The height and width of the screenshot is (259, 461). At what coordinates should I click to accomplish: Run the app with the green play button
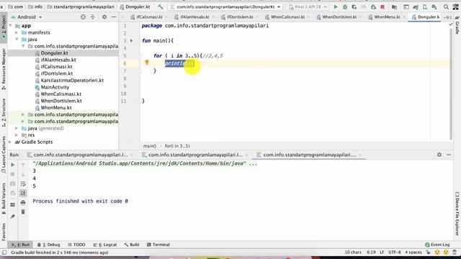(x=336, y=6)
